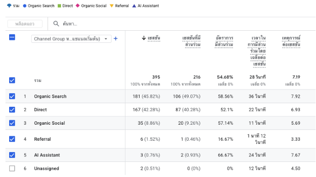
Task: Click the pink diamond Organic Social legend marker
Action: [77, 6]
